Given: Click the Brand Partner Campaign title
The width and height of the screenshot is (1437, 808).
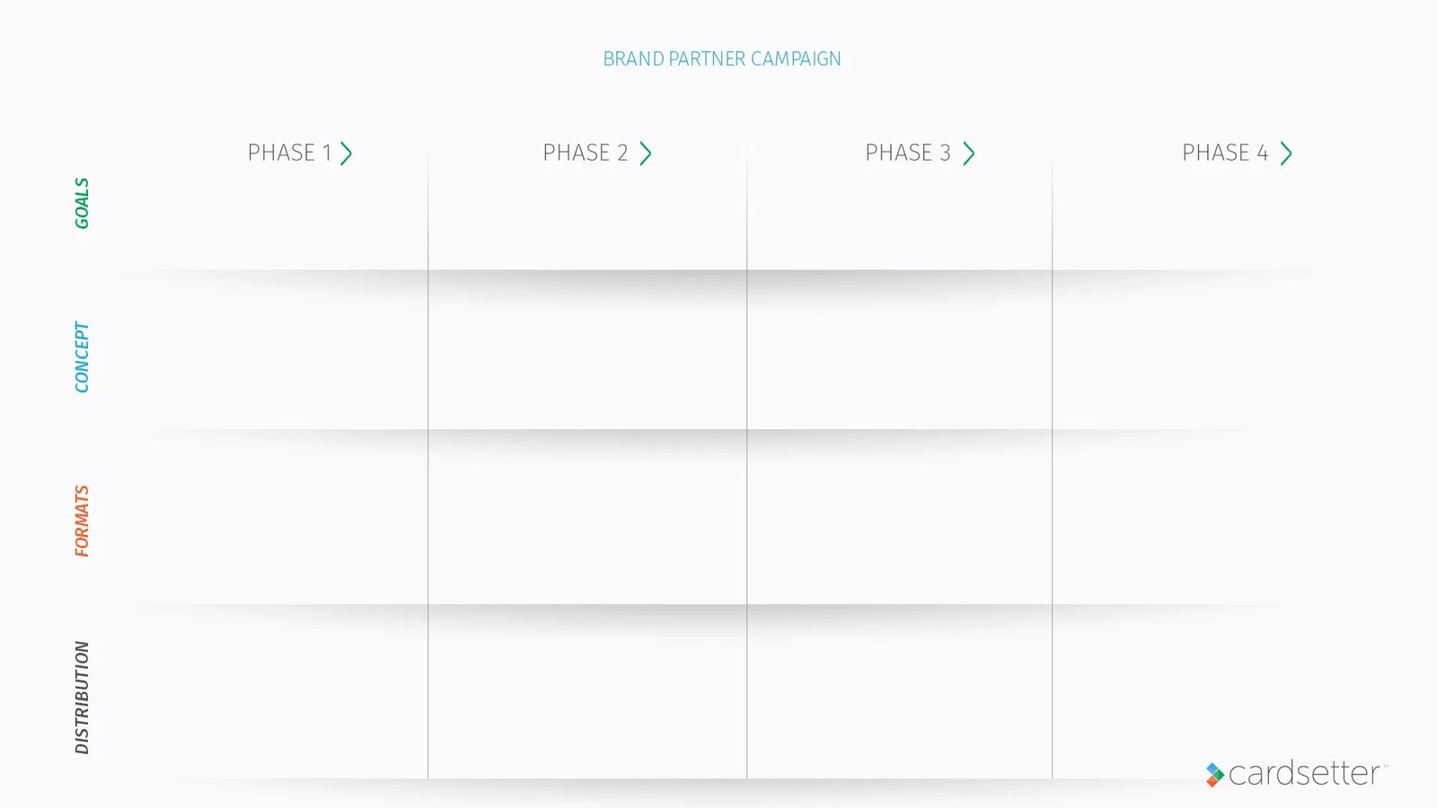Looking at the screenshot, I should [x=722, y=58].
